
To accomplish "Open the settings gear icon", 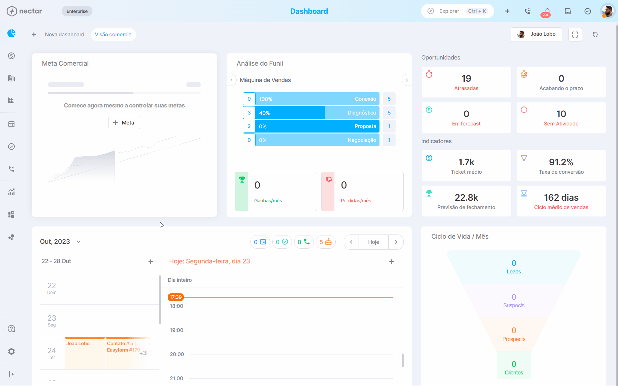I will click(x=12, y=351).
